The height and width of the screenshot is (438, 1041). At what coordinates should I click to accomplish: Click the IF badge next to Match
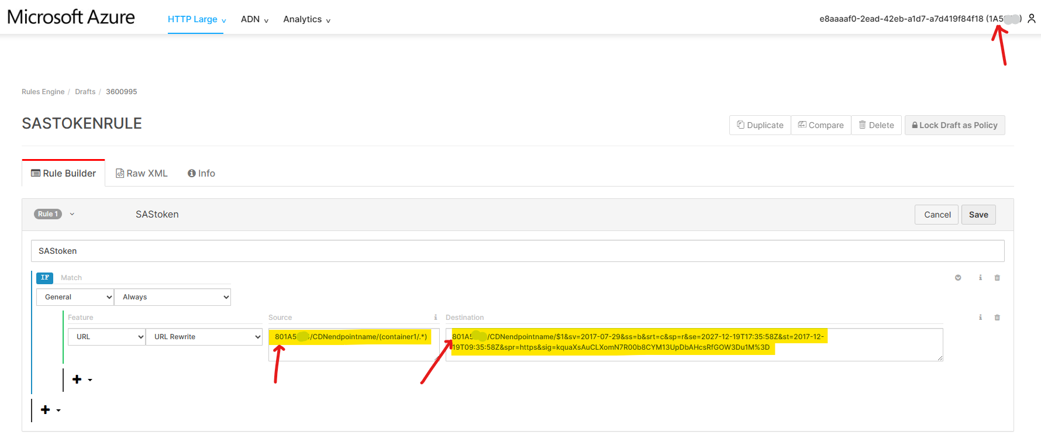pos(45,278)
